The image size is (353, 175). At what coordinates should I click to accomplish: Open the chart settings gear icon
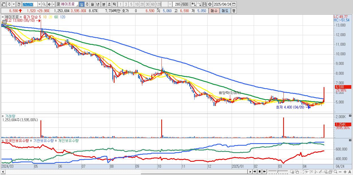coord(210,4)
